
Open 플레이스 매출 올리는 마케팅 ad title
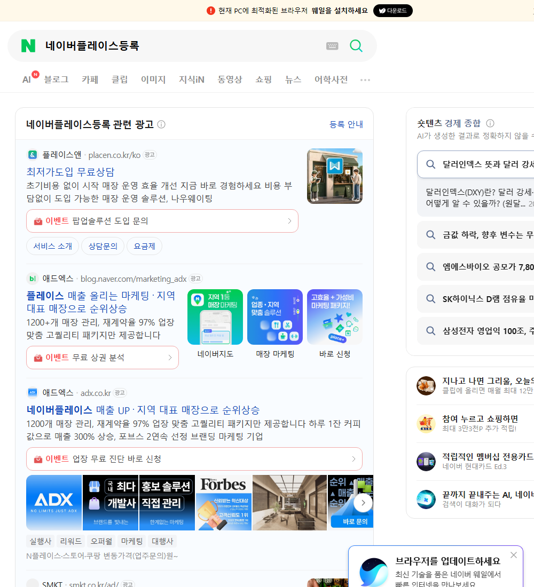(x=101, y=302)
